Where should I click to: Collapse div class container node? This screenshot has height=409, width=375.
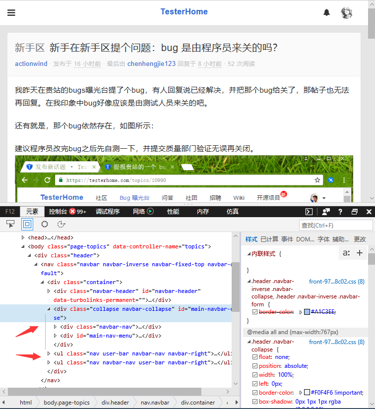(42, 282)
